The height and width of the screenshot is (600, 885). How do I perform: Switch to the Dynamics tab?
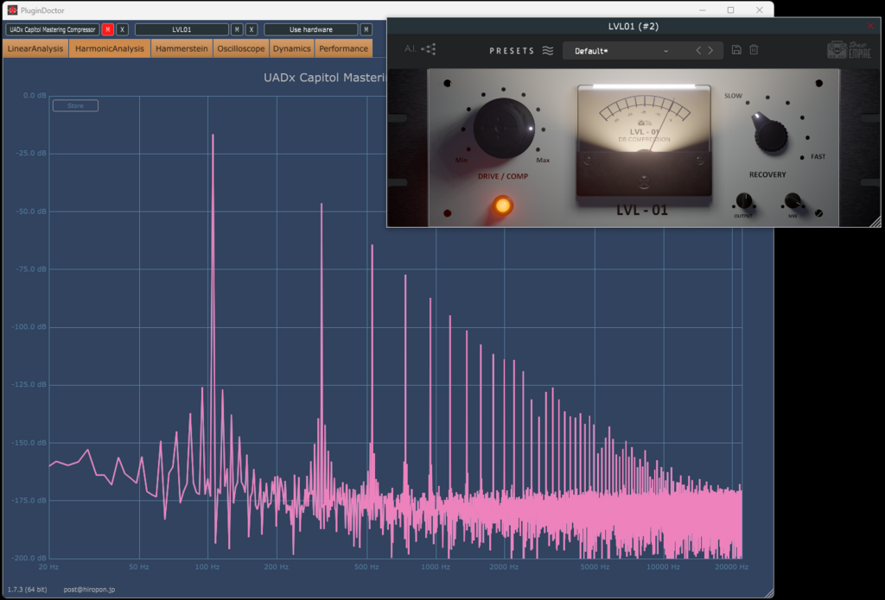pos(292,48)
